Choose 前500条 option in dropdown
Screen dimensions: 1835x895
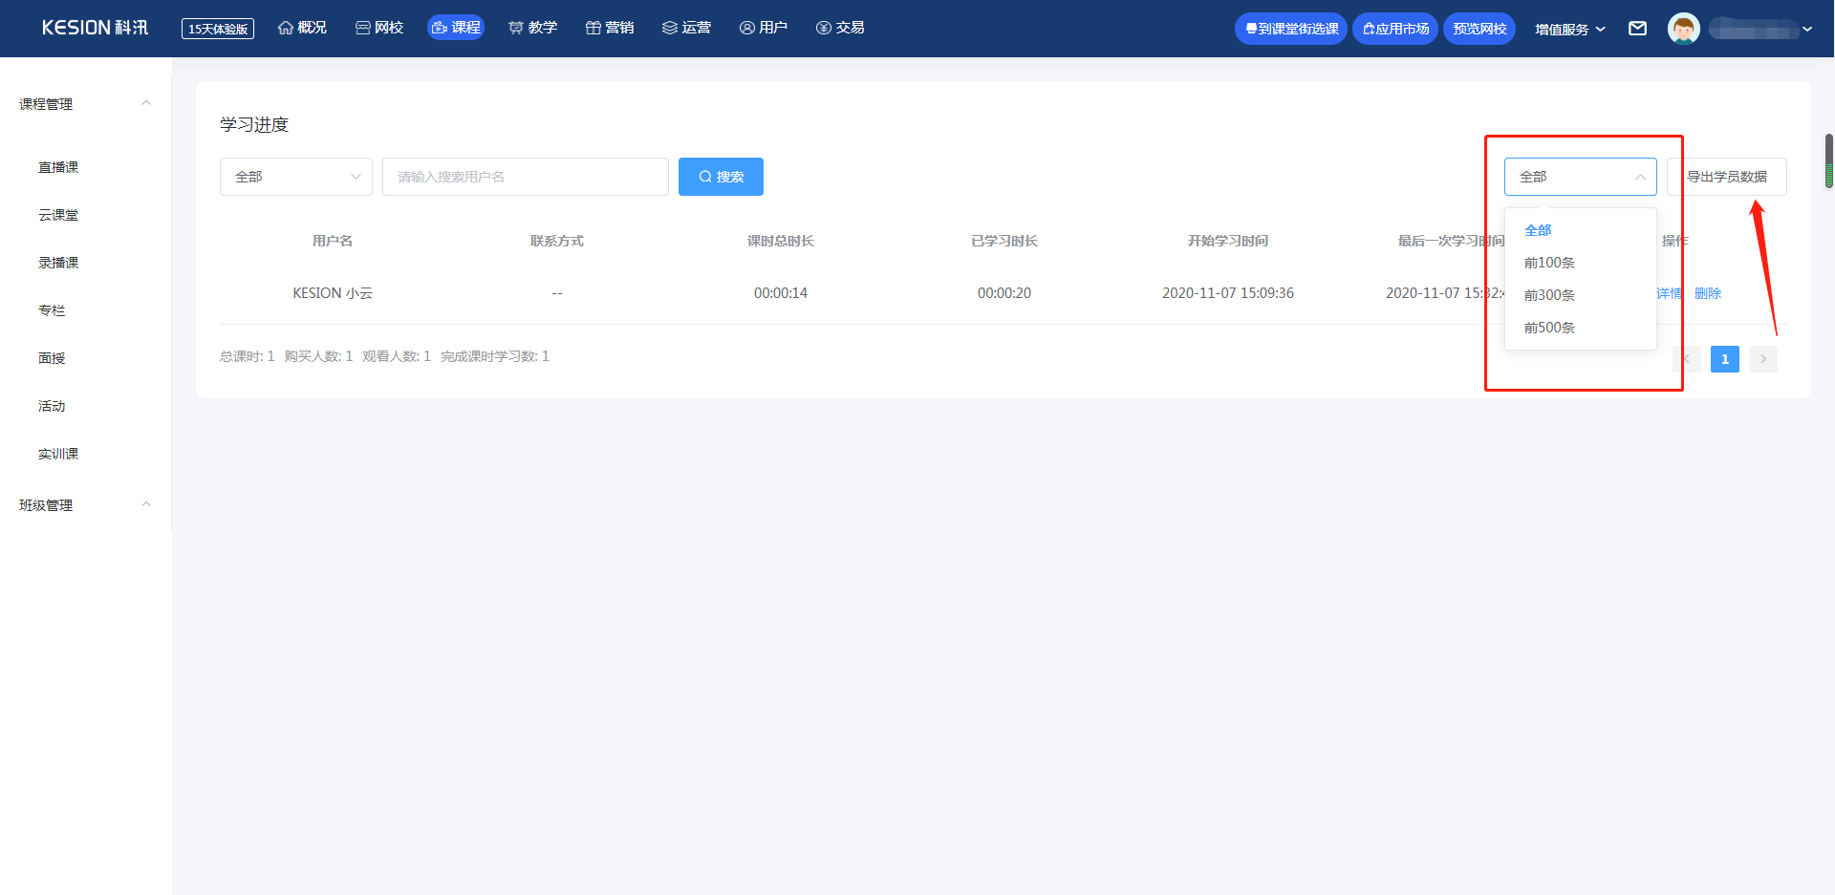(x=1549, y=328)
